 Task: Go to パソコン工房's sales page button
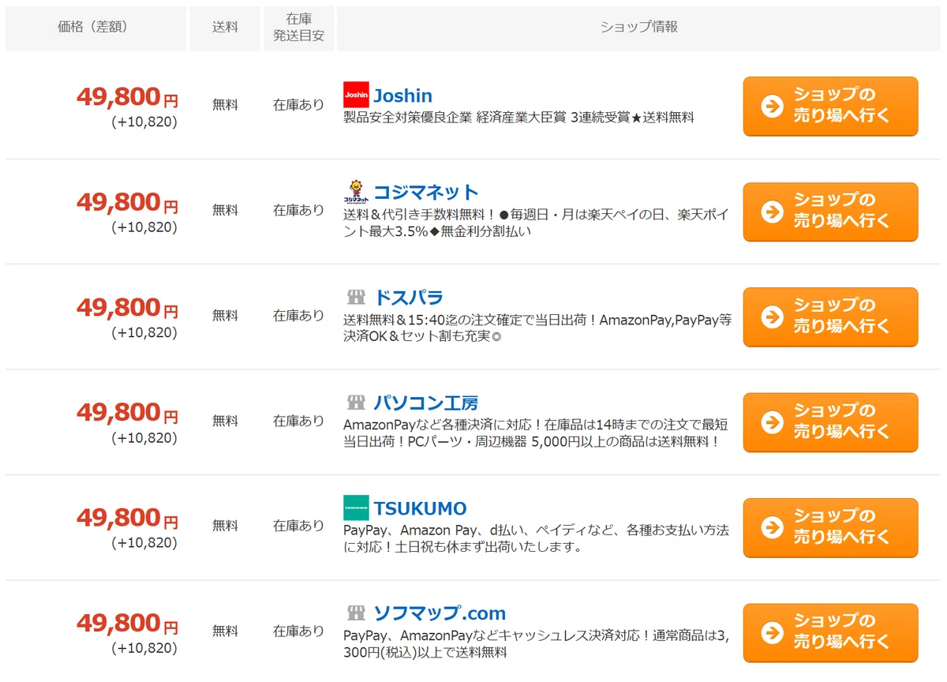[x=830, y=422]
